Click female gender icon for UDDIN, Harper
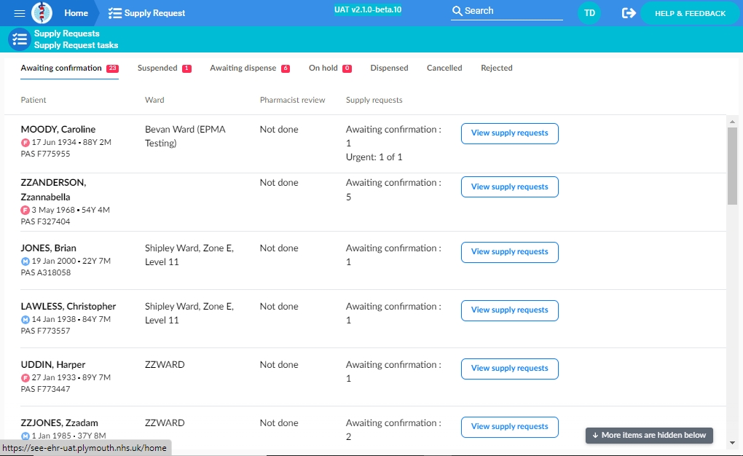 25,378
